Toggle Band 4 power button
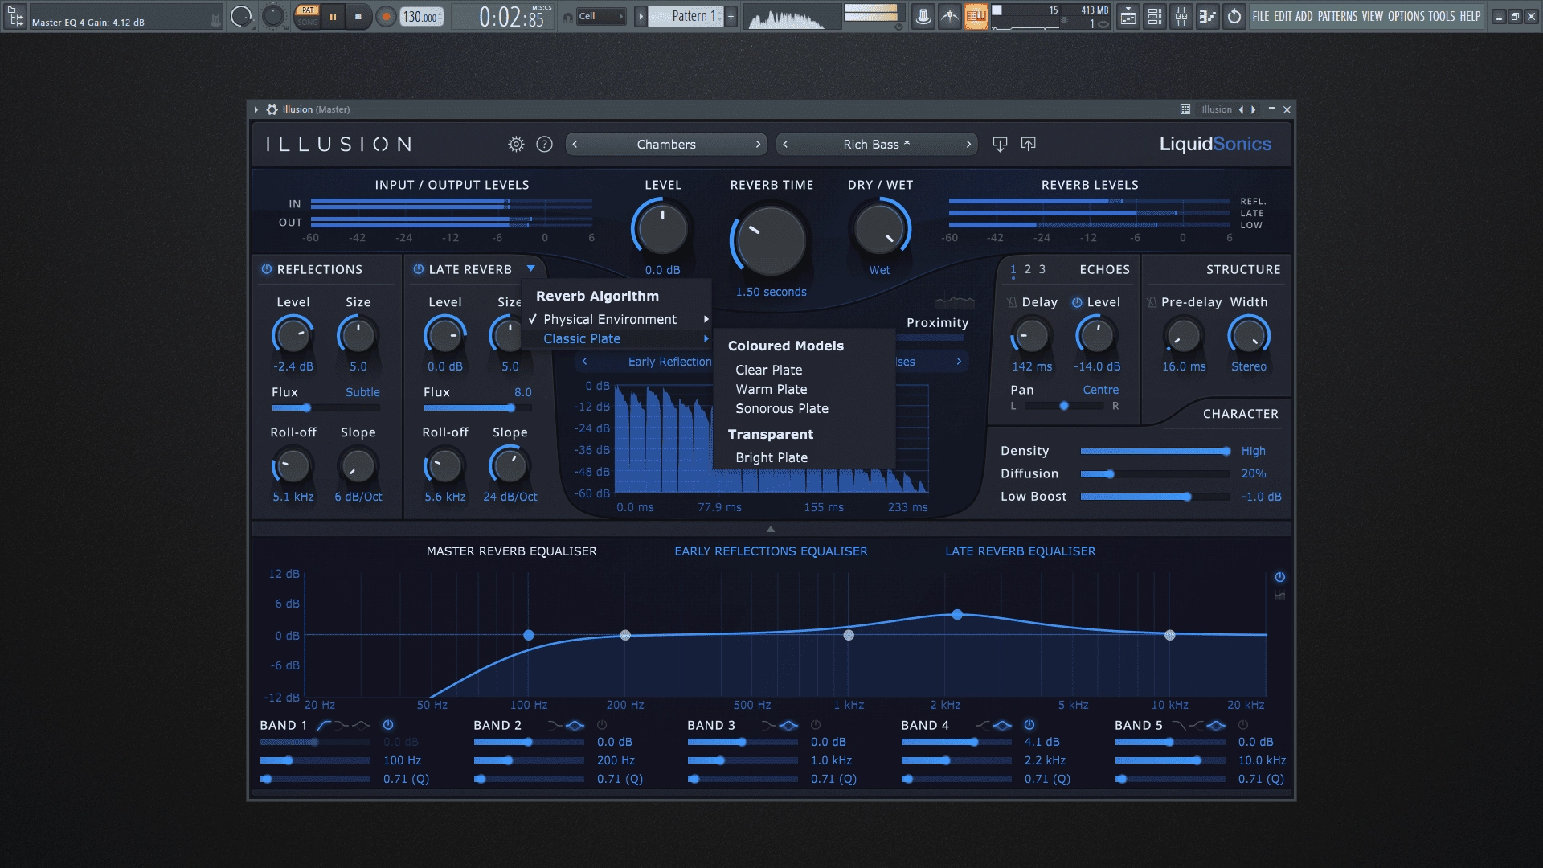The width and height of the screenshot is (1543, 868). coord(1029,724)
